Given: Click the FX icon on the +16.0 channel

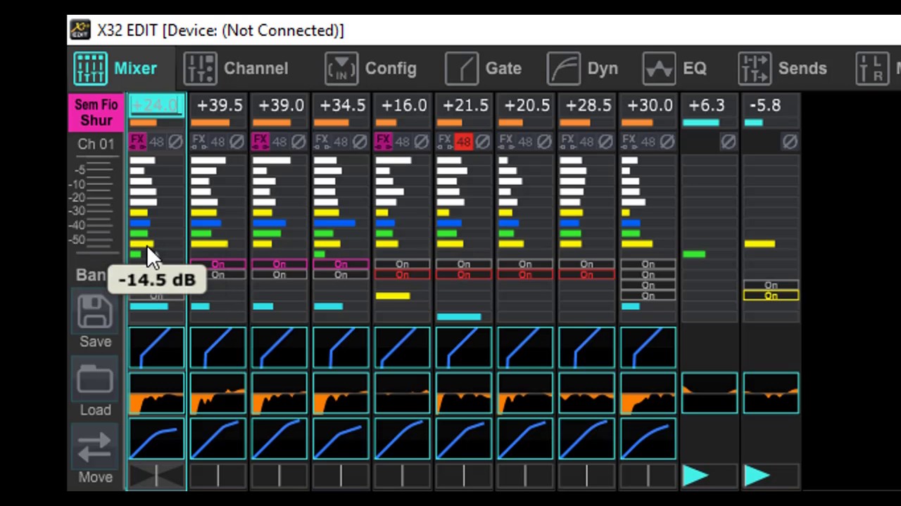Looking at the screenshot, I should click(x=383, y=142).
